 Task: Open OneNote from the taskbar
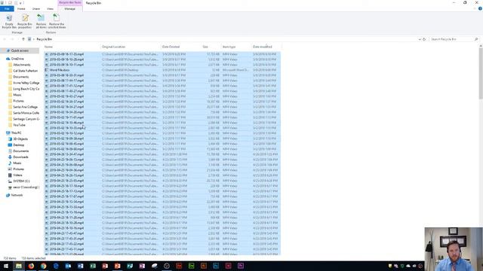[142, 266]
